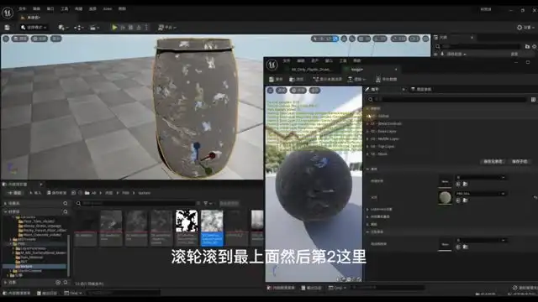
Task: Click the PBR breadcrumb in content browser path
Action: 125,193
